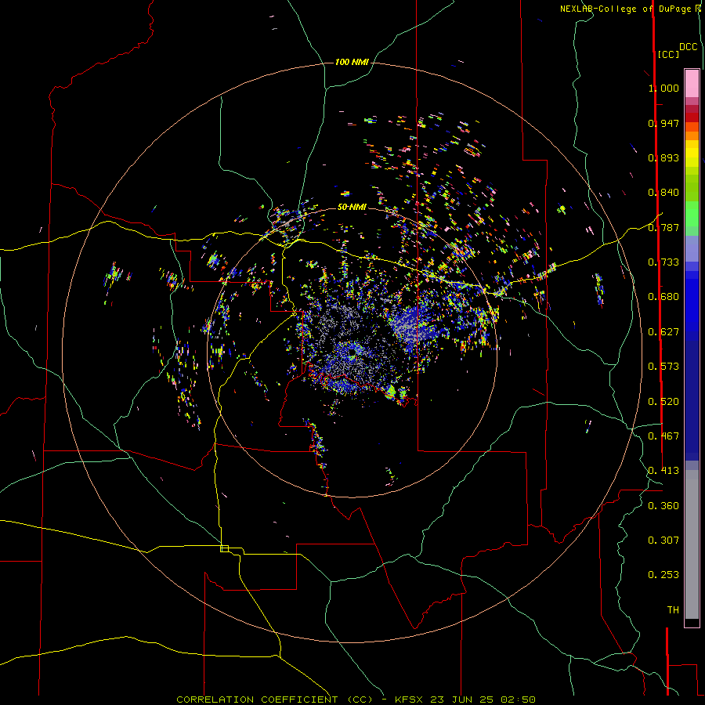The width and height of the screenshot is (705, 705).
Task: Click the TH label near color bar bottom
Action: (673, 610)
